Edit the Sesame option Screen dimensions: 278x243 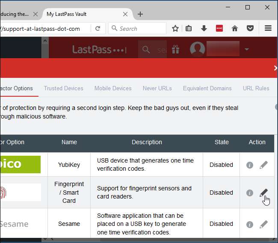point(263,224)
